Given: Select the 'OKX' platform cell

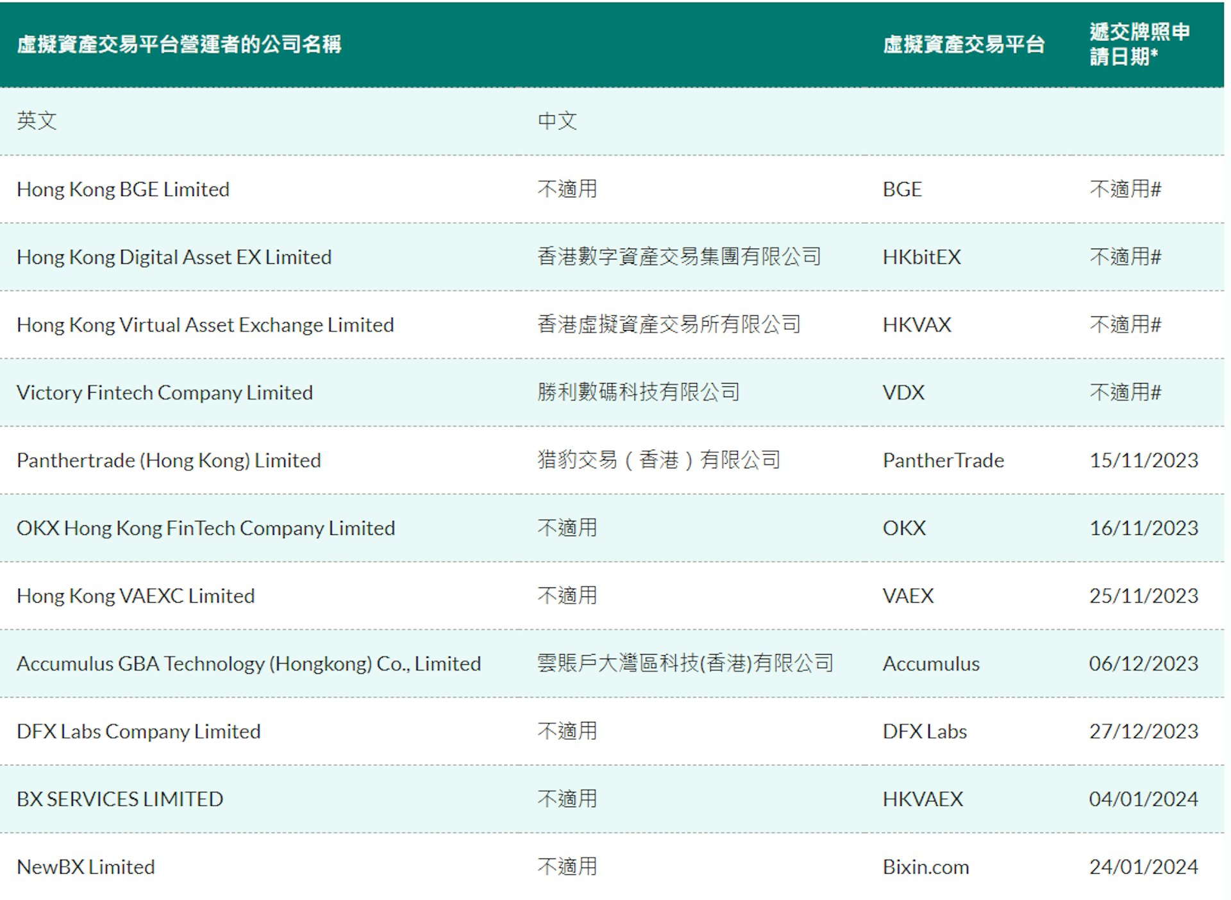Looking at the screenshot, I should [x=904, y=528].
